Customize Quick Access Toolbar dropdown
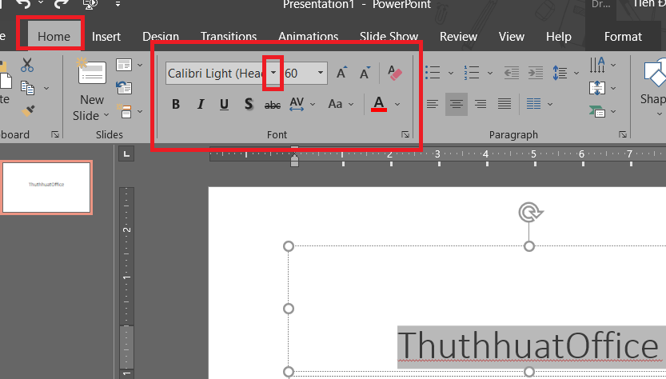 coord(118,4)
